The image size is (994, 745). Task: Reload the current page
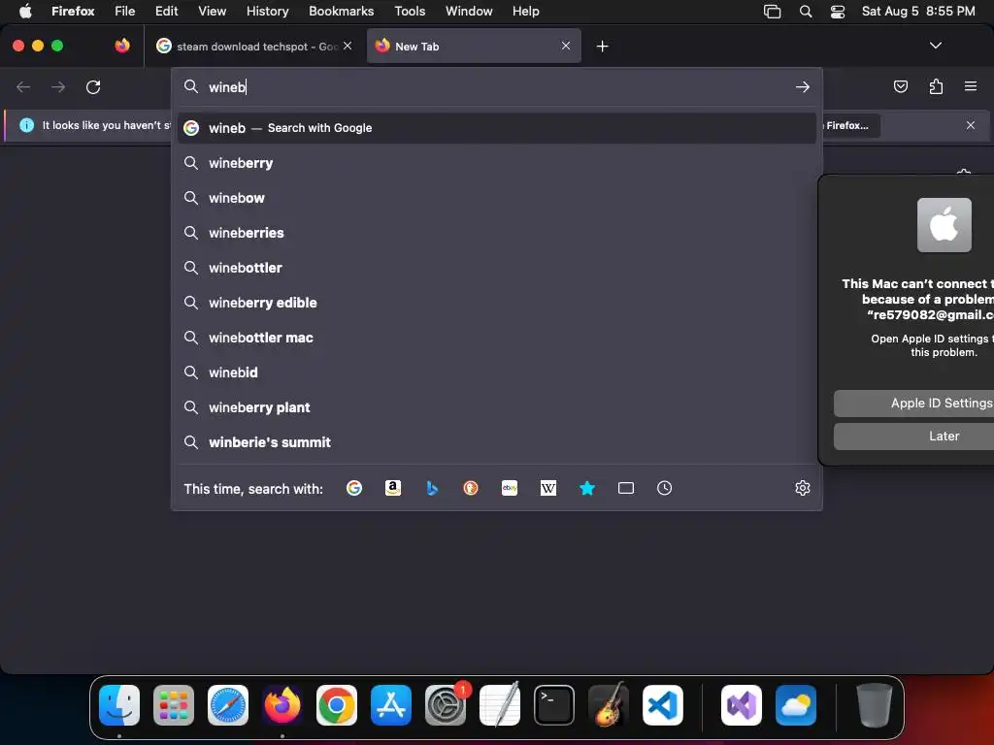pyautogui.click(x=93, y=86)
